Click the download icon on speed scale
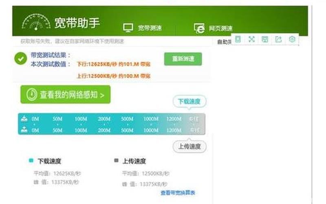The height and width of the screenshot is (204, 326). 24,118
